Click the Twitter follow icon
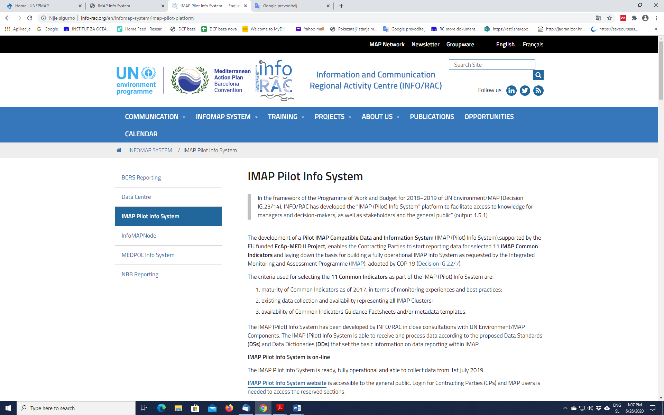This screenshot has height=415, width=664. pos(525,91)
